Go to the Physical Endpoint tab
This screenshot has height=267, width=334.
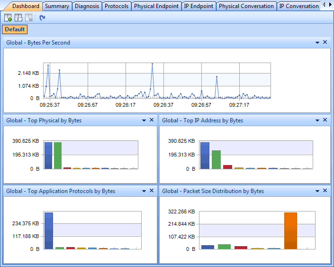(x=156, y=6)
